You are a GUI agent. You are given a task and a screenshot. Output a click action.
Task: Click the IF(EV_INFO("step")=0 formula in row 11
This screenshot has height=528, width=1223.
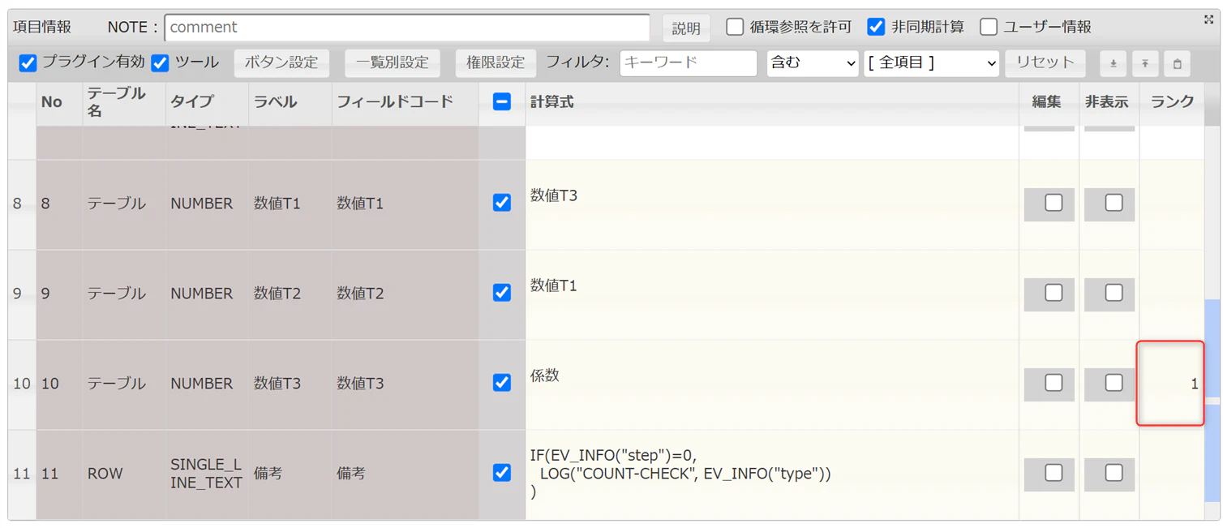(x=772, y=474)
